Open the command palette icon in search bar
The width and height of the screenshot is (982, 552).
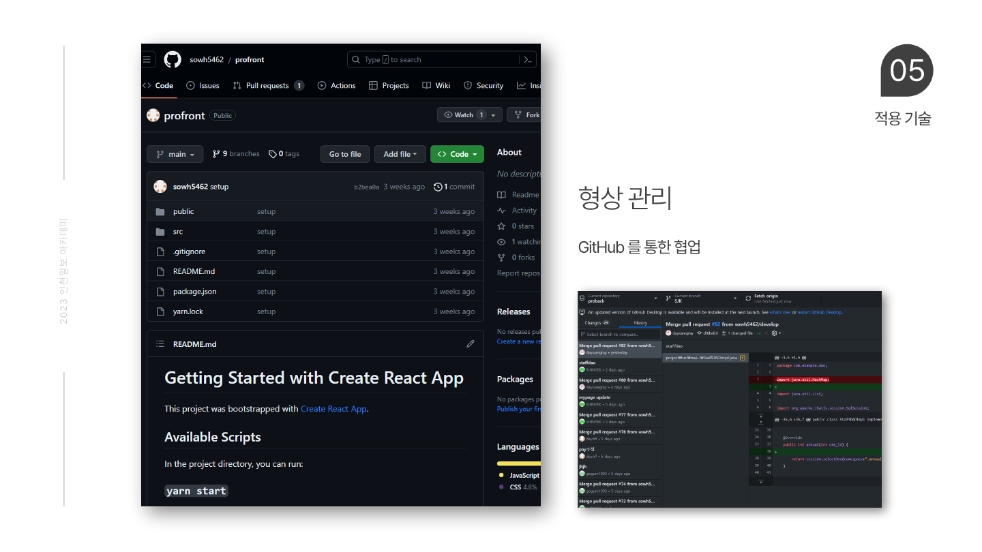point(527,59)
